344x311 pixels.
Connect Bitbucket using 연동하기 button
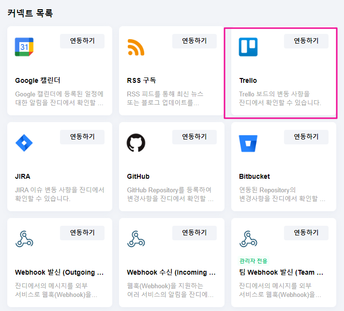click(306, 137)
